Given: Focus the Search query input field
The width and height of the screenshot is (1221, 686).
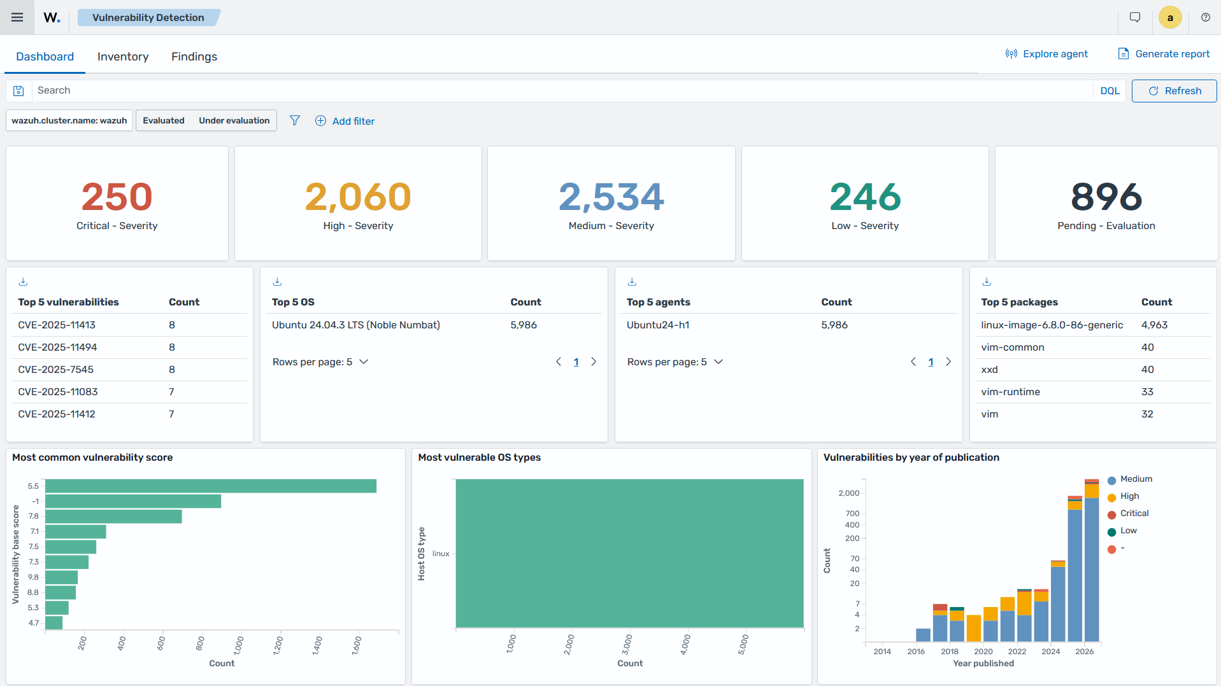Looking at the screenshot, I should (x=562, y=90).
